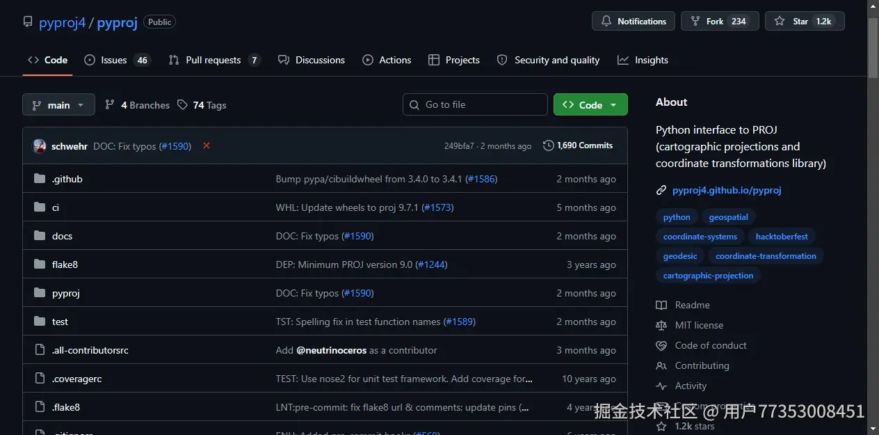Fork the repository with Fork button

coord(720,21)
